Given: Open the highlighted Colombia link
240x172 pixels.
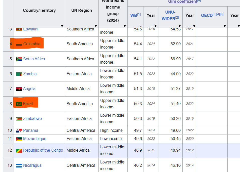Looking at the screenshot, I should coord(32,44).
